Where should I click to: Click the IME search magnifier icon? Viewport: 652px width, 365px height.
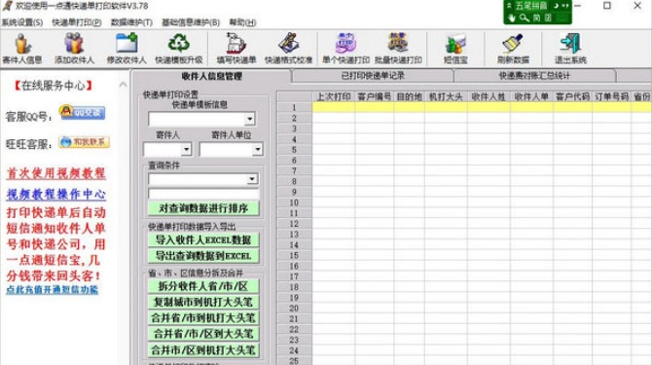pos(524,18)
